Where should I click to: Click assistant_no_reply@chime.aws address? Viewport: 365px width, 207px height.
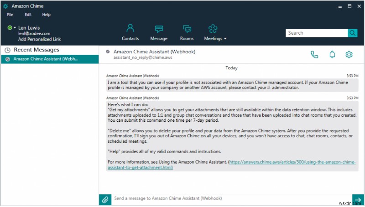pyautogui.click(x=143, y=57)
